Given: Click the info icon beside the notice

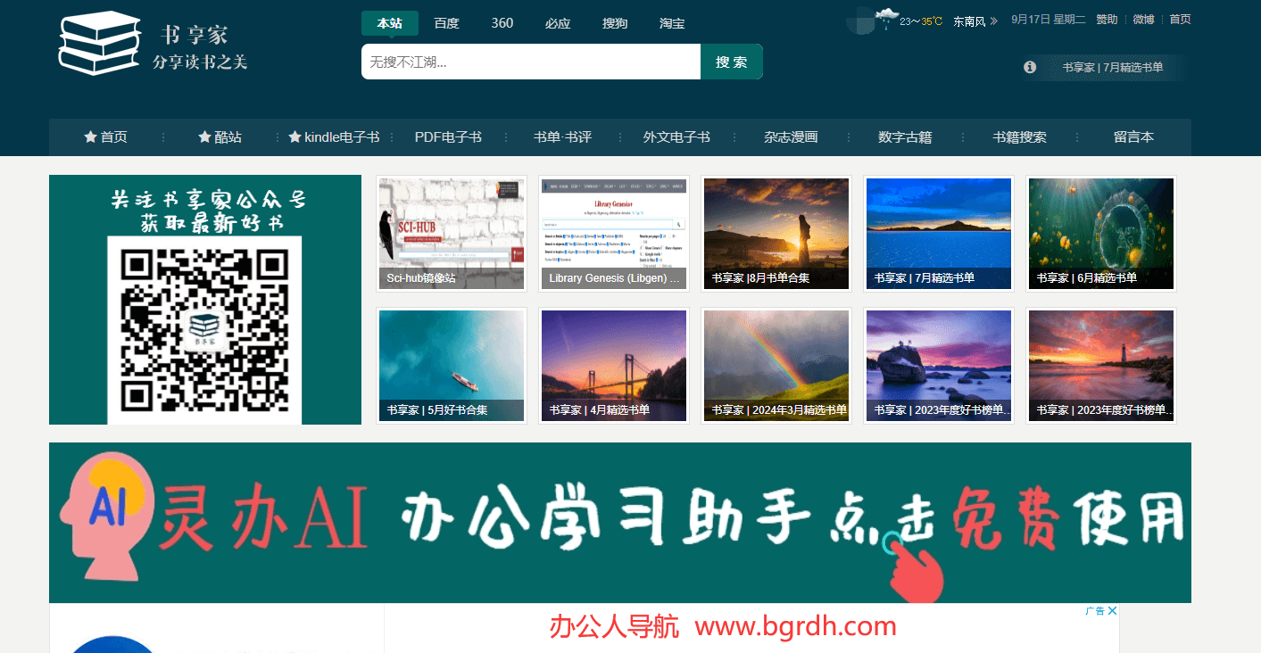Looking at the screenshot, I should point(1030,67).
